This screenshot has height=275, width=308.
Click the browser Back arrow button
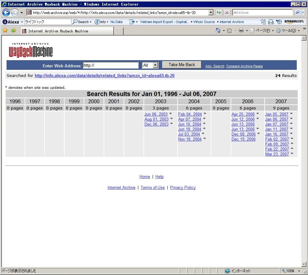[x=6, y=13]
